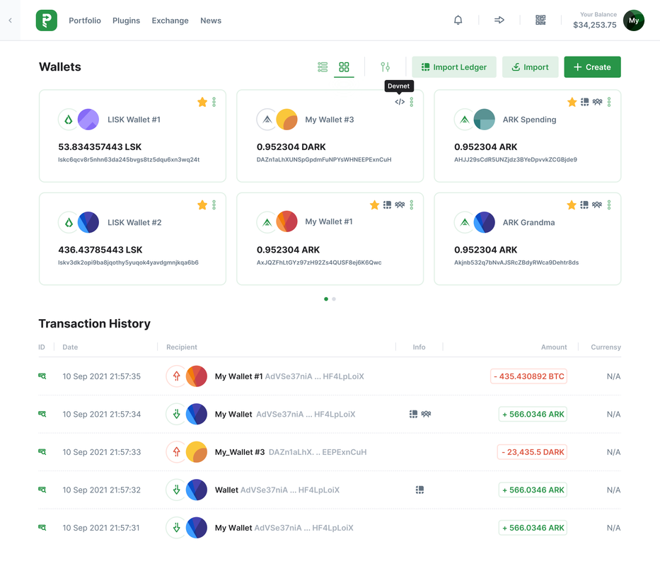Screen dimensions: 660x566
Task: Click the Import Ledger button
Action: click(x=453, y=67)
